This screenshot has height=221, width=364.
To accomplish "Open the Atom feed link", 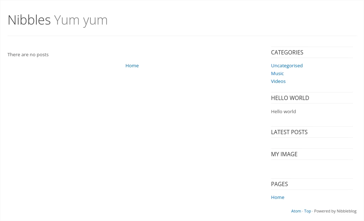I will click(296, 211).
